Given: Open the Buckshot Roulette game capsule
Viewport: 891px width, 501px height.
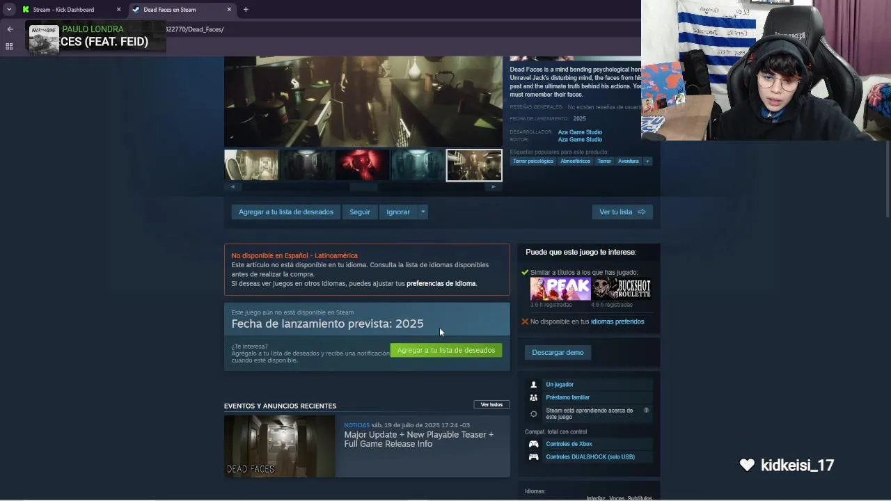Looking at the screenshot, I should coord(622,289).
